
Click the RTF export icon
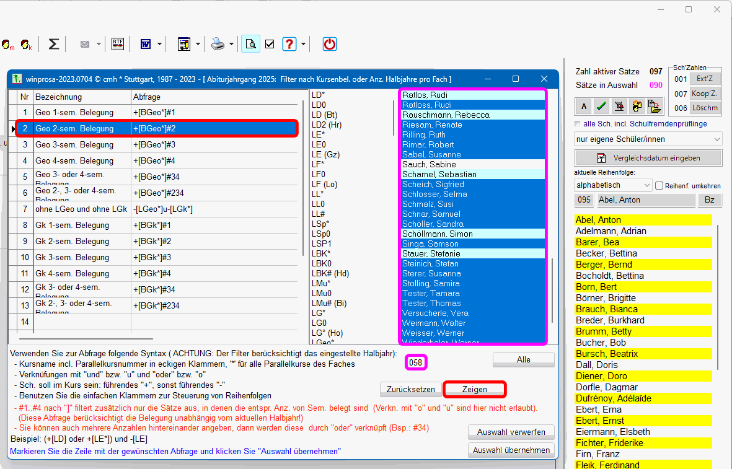point(118,44)
